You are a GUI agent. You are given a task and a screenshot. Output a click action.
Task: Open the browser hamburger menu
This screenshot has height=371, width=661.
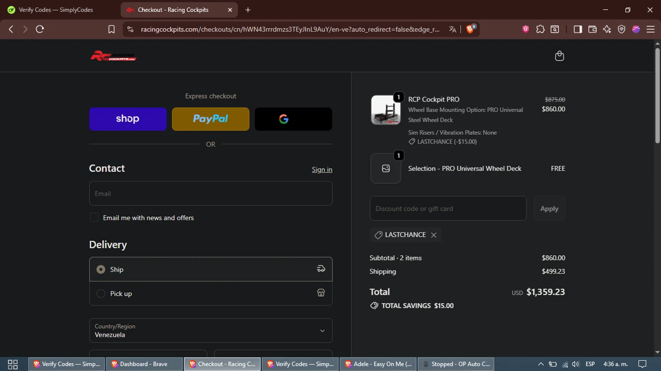pyautogui.click(x=650, y=29)
